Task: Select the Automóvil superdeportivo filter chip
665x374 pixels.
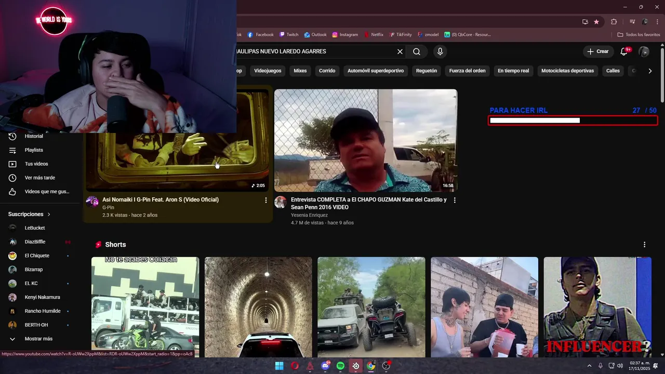Action: 376,71
